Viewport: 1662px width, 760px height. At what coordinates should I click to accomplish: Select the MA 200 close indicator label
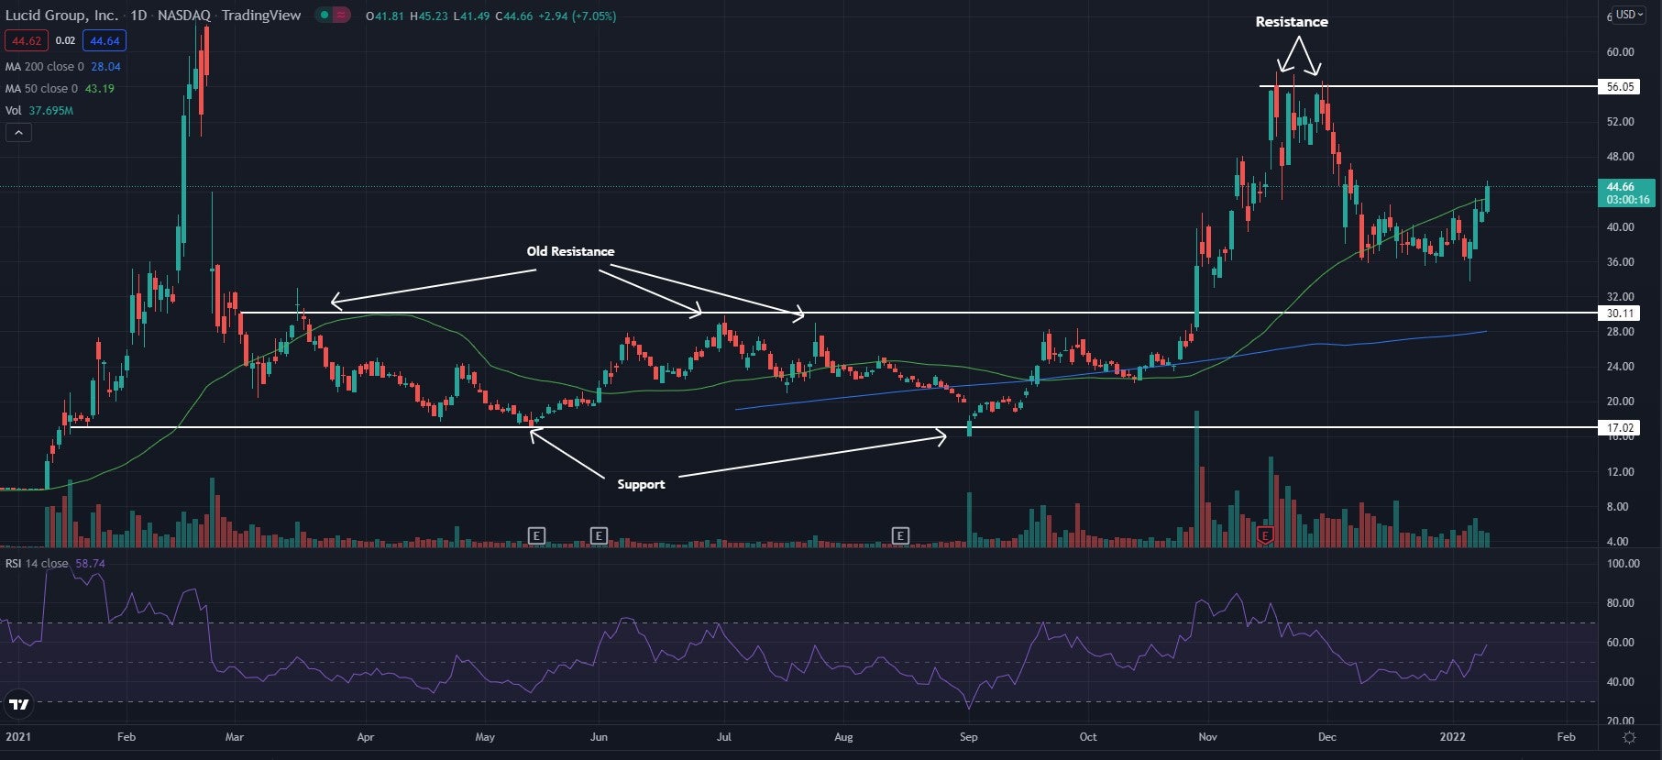44,67
